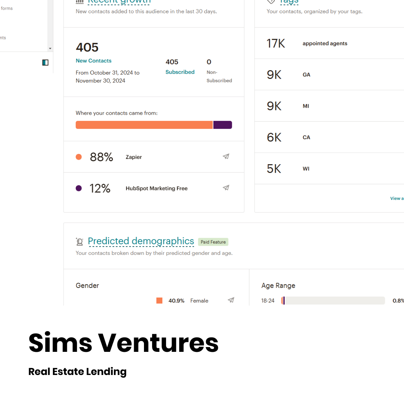Toggle the sidebar collapse panel icon
The image size is (404, 404).
click(x=45, y=62)
